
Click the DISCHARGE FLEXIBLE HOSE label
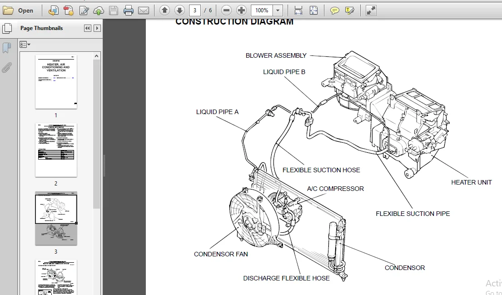(x=286, y=278)
